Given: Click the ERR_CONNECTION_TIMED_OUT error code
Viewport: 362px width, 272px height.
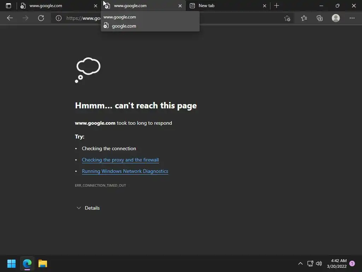Looking at the screenshot, I should pyautogui.click(x=100, y=185).
